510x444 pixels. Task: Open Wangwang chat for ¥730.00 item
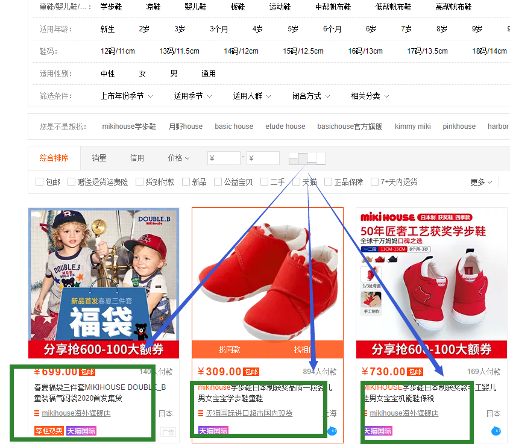pyautogui.click(x=496, y=431)
